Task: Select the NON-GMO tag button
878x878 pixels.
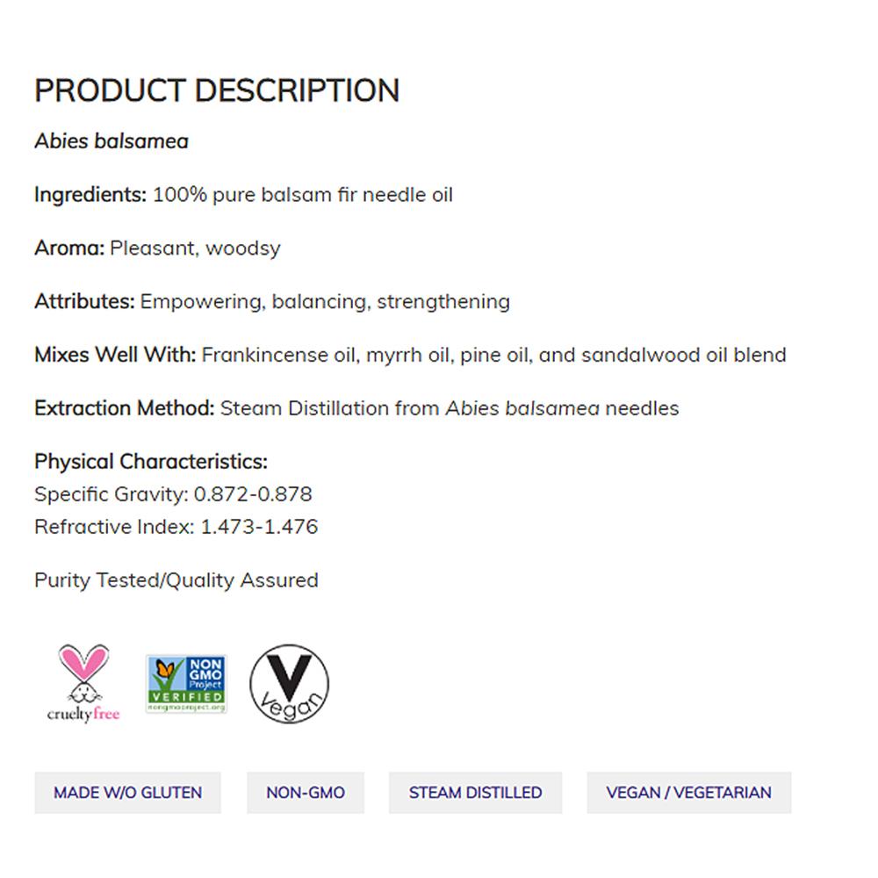Action: tap(306, 792)
